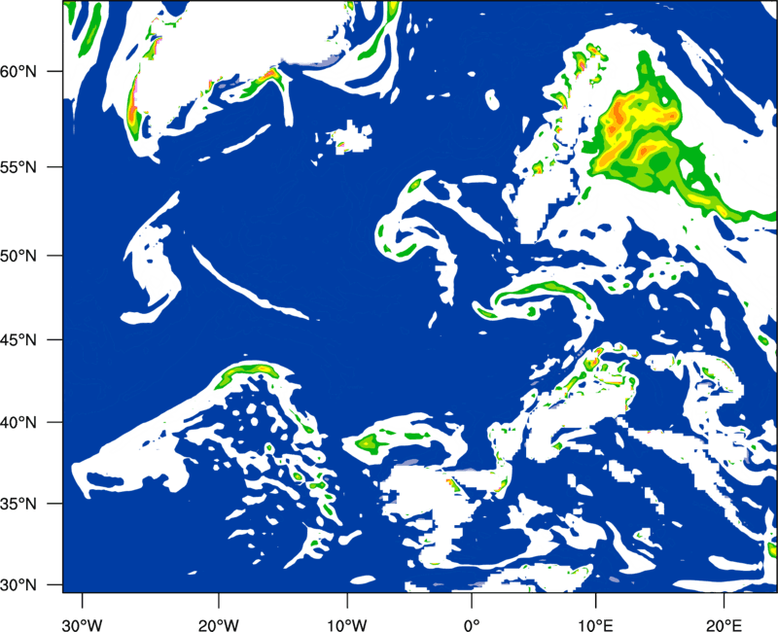Click the 10°W longitude label

(346, 625)
